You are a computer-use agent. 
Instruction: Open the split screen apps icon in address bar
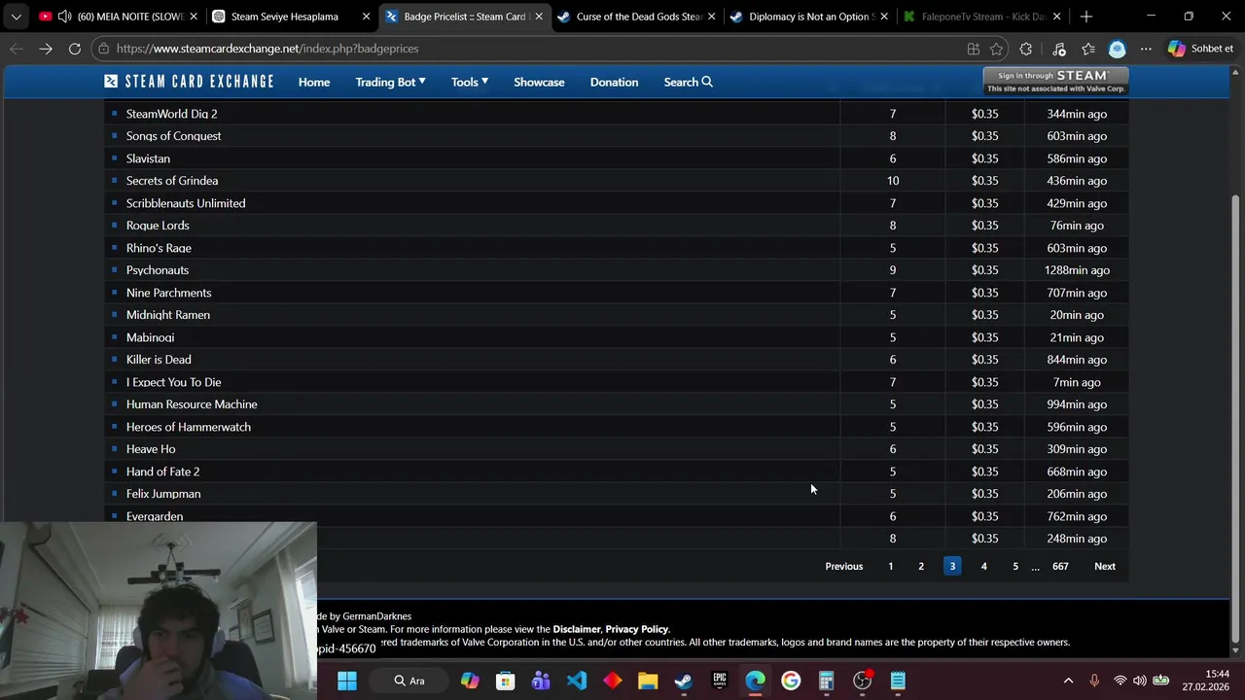point(973,49)
